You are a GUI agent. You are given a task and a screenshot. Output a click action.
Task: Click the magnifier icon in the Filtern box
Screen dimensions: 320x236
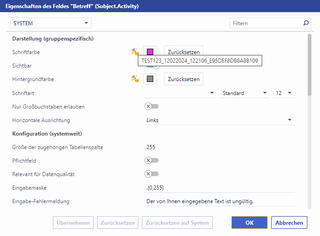[306, 23]
